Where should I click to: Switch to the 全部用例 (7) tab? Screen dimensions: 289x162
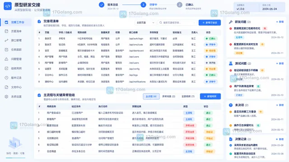188,96
